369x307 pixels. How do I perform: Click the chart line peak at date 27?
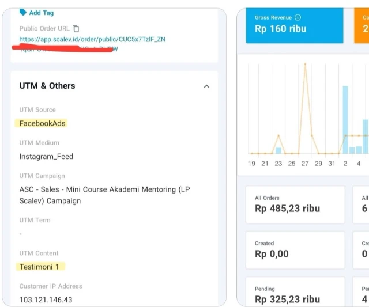pyautogui.click(x=305, y=64)
